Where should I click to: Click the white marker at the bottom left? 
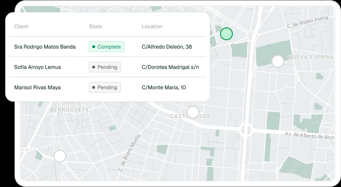click(x=59, y=156)
